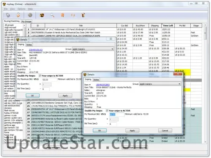Focus My Maximum Bid field showing 53.03
This screenshot has height=158, width=211.
pos(49,80)
